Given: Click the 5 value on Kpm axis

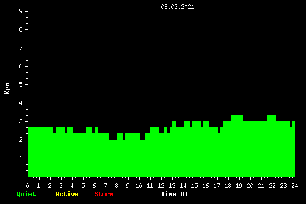Looking at the screenshot, I should point(21,84).
